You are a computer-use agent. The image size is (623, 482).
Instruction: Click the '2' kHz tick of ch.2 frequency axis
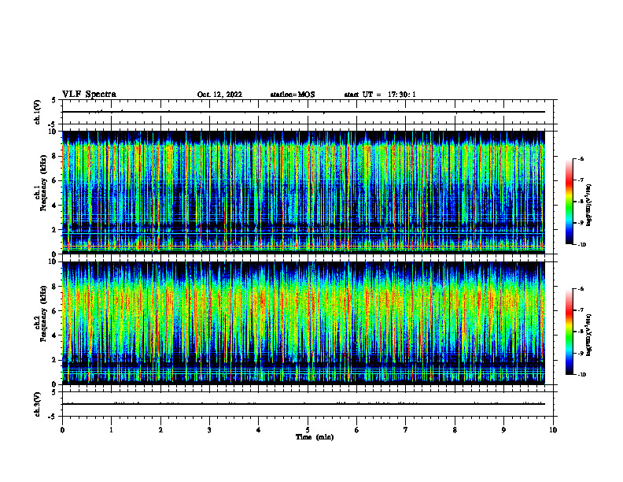pos(54,360)
